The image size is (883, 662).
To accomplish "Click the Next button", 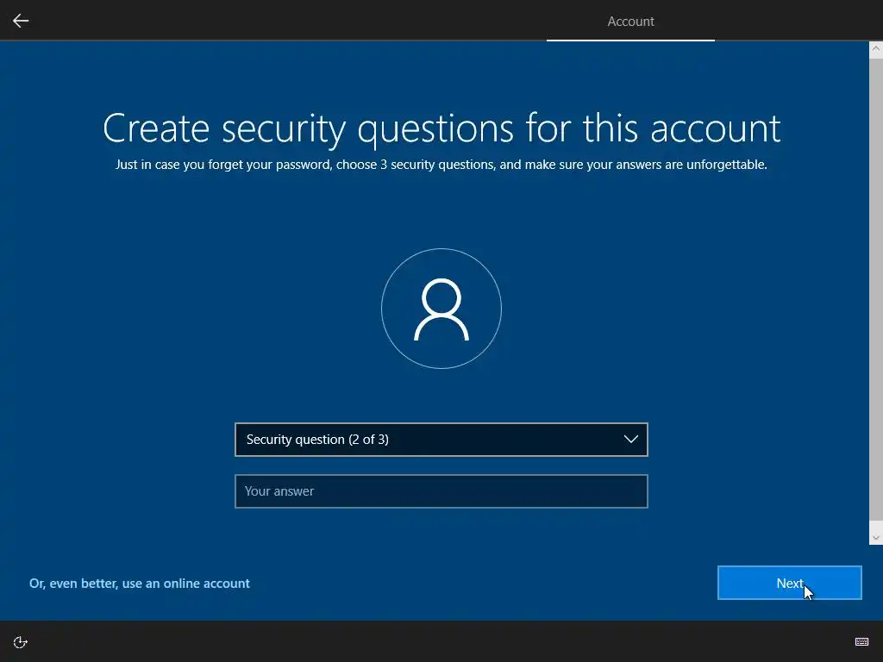I will (x=790, y=584).
